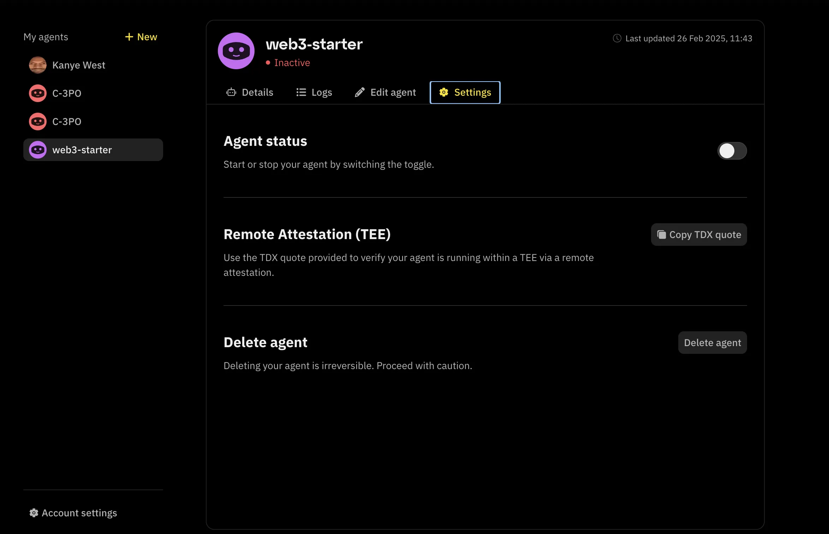
Task: Click the Inactive status indicator label
Action: coord(292,62)
